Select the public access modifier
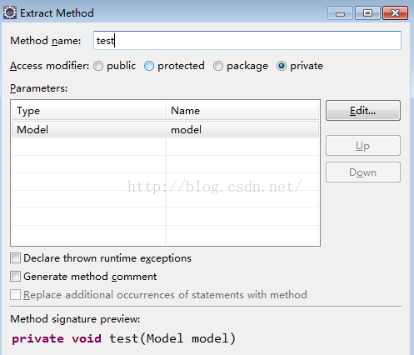The image size is (414, 355). (98, 66)
